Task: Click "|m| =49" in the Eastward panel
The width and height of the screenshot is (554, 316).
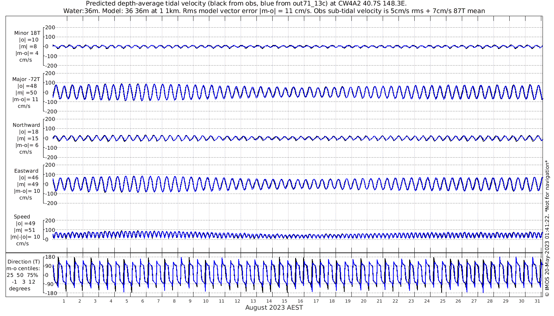Action: pos(28,184)
